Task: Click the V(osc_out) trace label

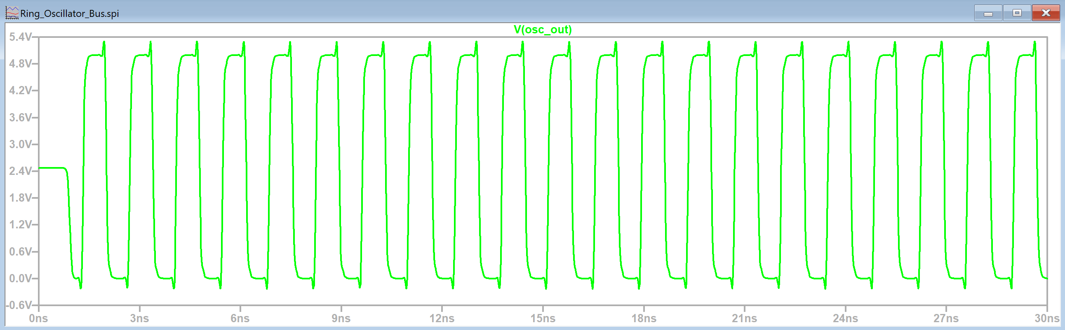Action: pyautogui.click(x=543, y=30)
